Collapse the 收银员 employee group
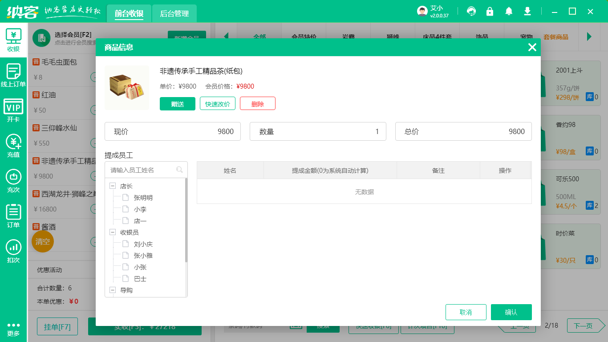The height and width of the screenshot is (342, 608). pyautogui.click(x=113, y=232)
